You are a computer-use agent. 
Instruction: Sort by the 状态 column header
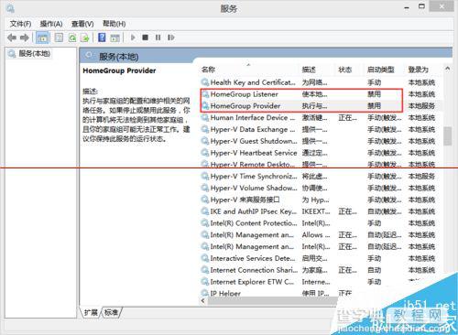pos(345,70)
